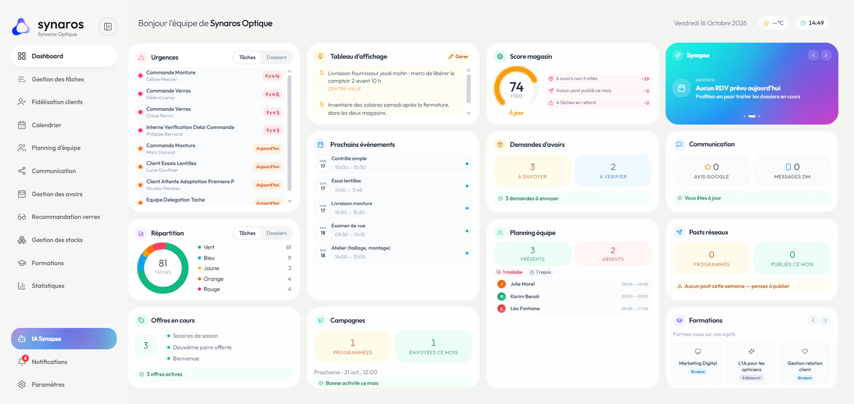Collapse the sidebar with the panel toggle icon

(x=108, y=27)
